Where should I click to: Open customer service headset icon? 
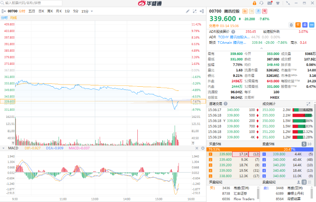coord(262,3)
